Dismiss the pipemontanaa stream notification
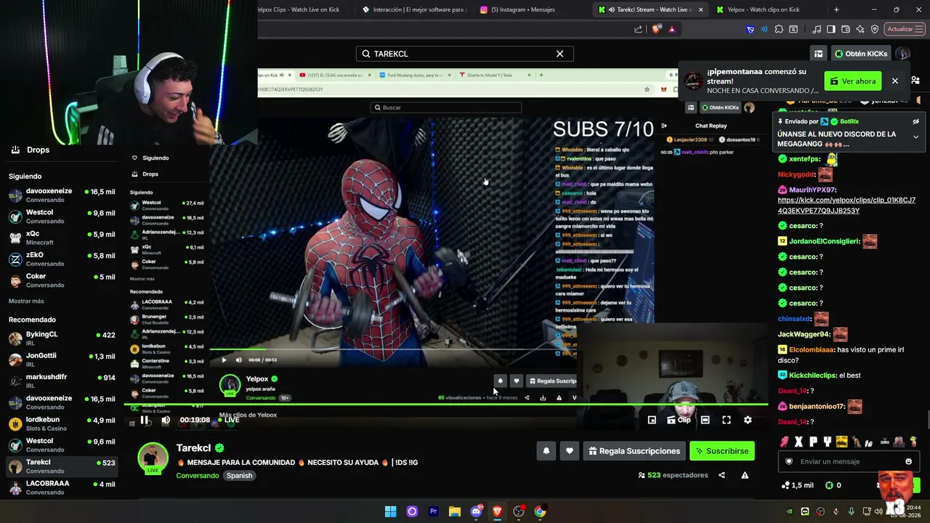Viewport: 930px width, 523px height. point(895,81)
